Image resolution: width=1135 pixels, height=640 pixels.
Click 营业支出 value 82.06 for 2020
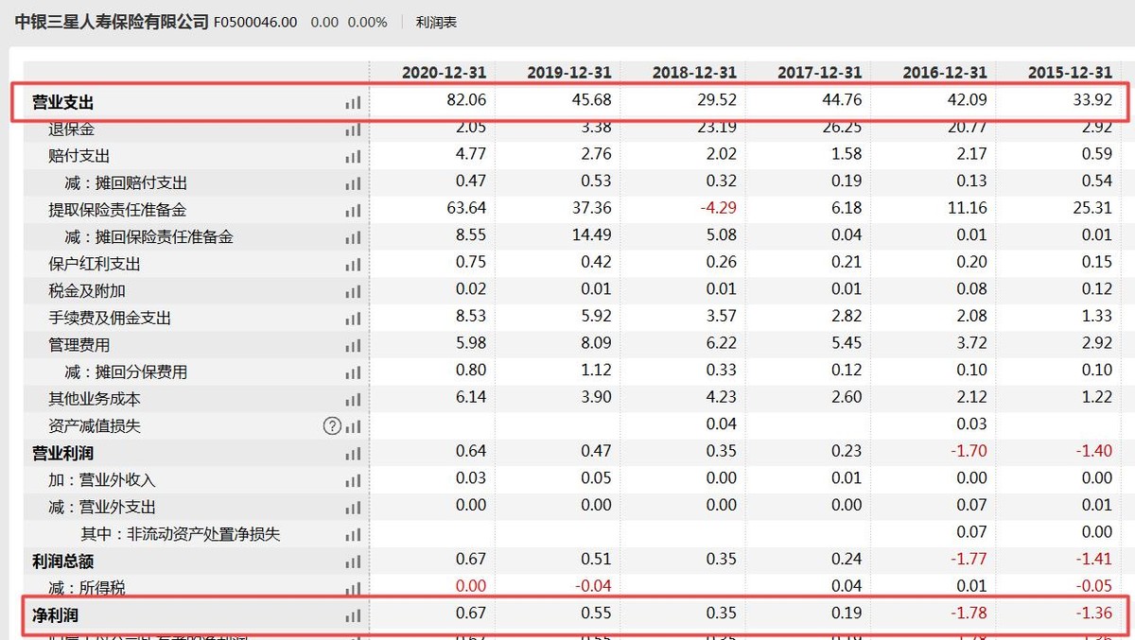tap(466, 100)
